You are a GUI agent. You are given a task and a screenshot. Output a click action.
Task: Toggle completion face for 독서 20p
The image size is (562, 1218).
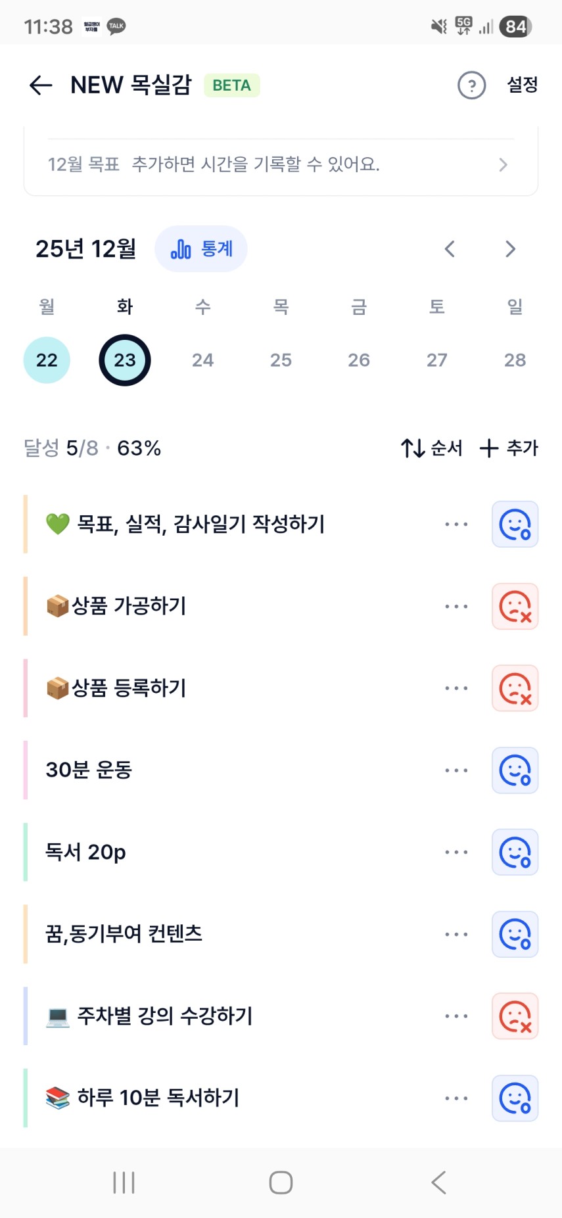(515, 853)
